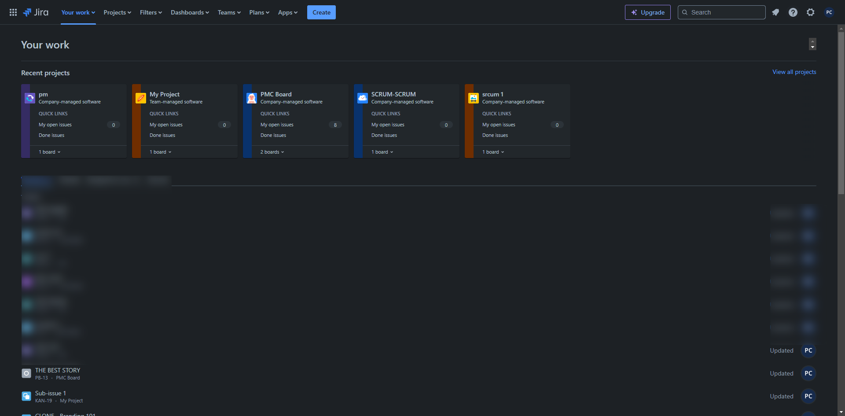Click the Jira logo
This screenshot has width=845, height=416.
36,12
